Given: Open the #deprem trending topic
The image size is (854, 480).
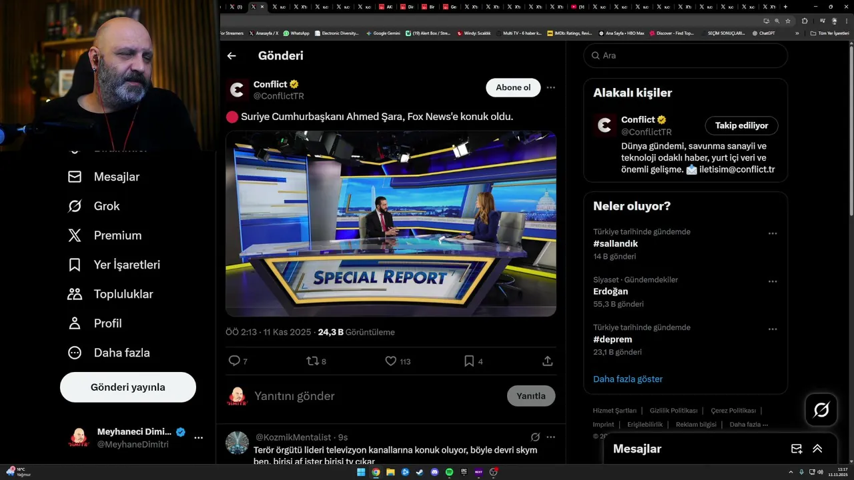Looking at the screenshot, I should [x=612, y=339].
